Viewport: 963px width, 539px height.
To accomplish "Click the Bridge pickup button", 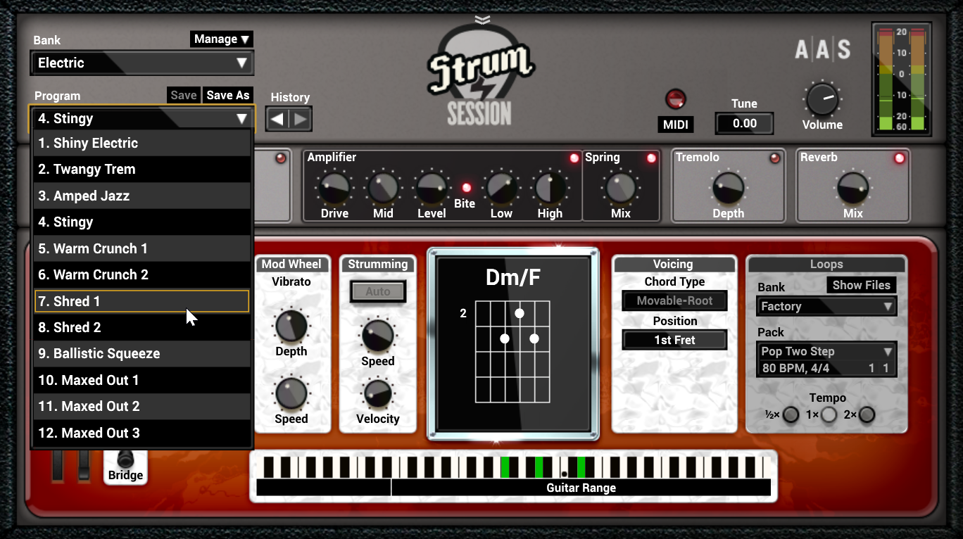I will 125,467.
